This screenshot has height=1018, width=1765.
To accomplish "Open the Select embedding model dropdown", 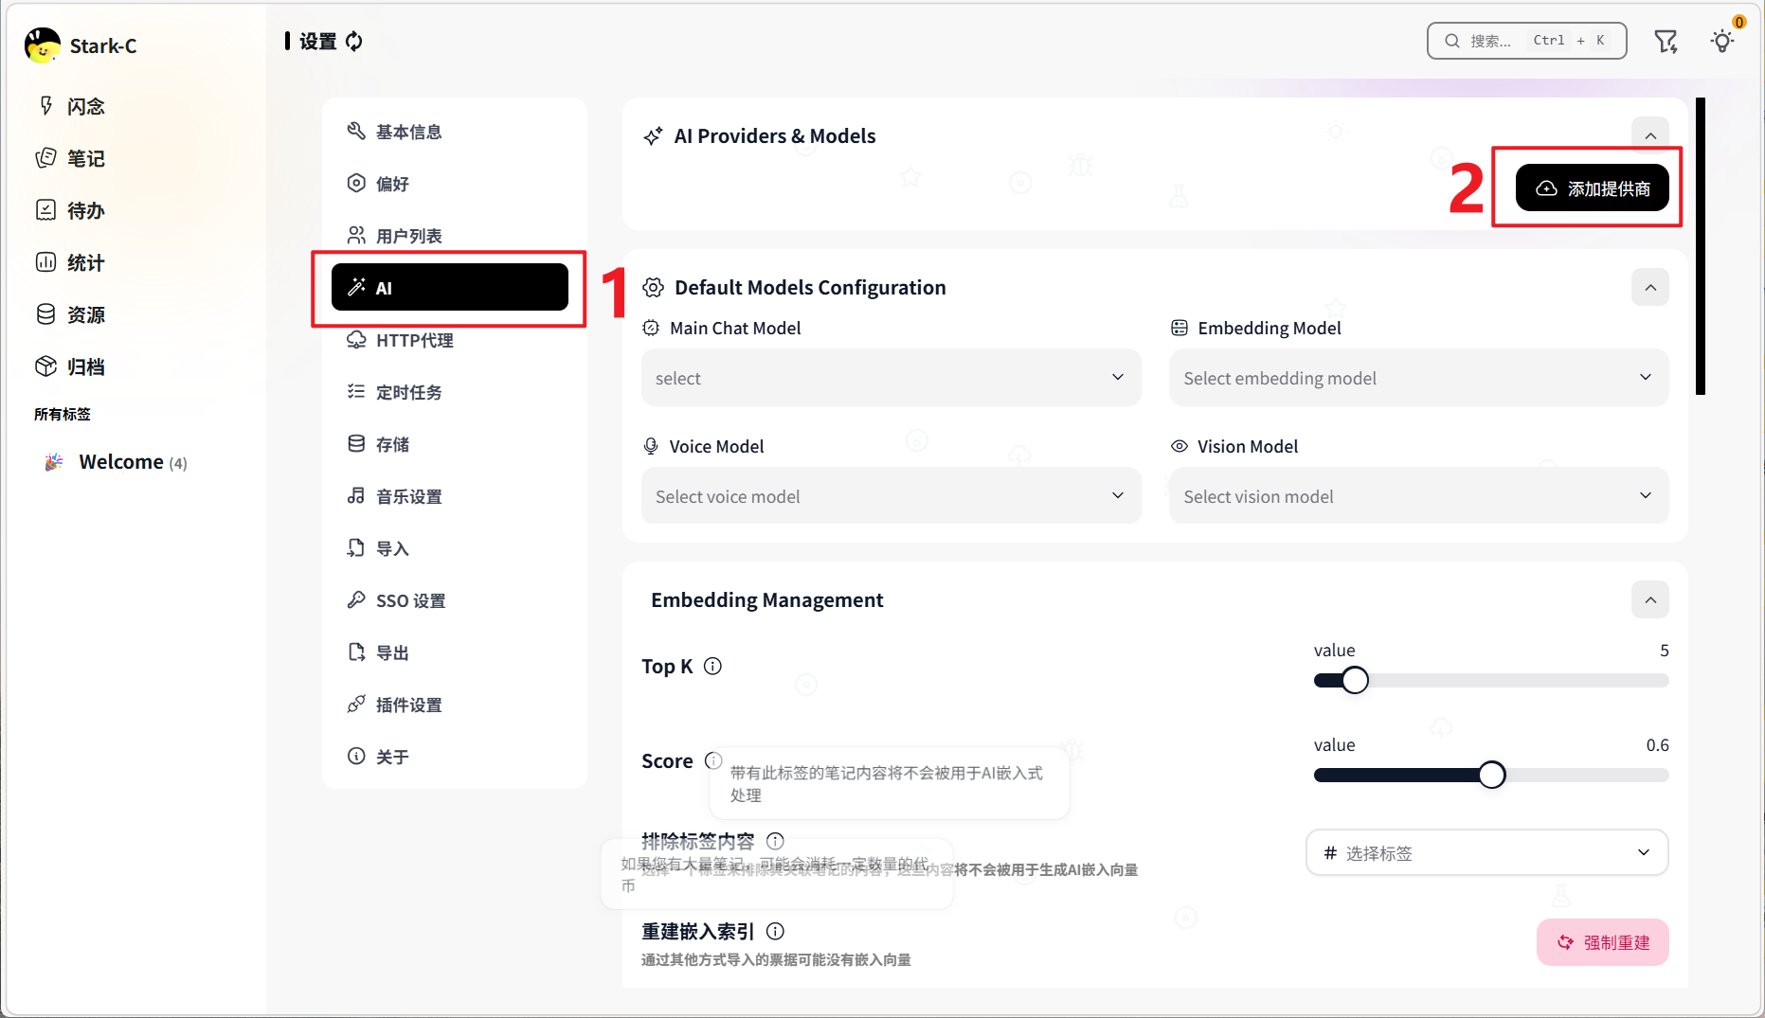I will [x=1418, y=378].
